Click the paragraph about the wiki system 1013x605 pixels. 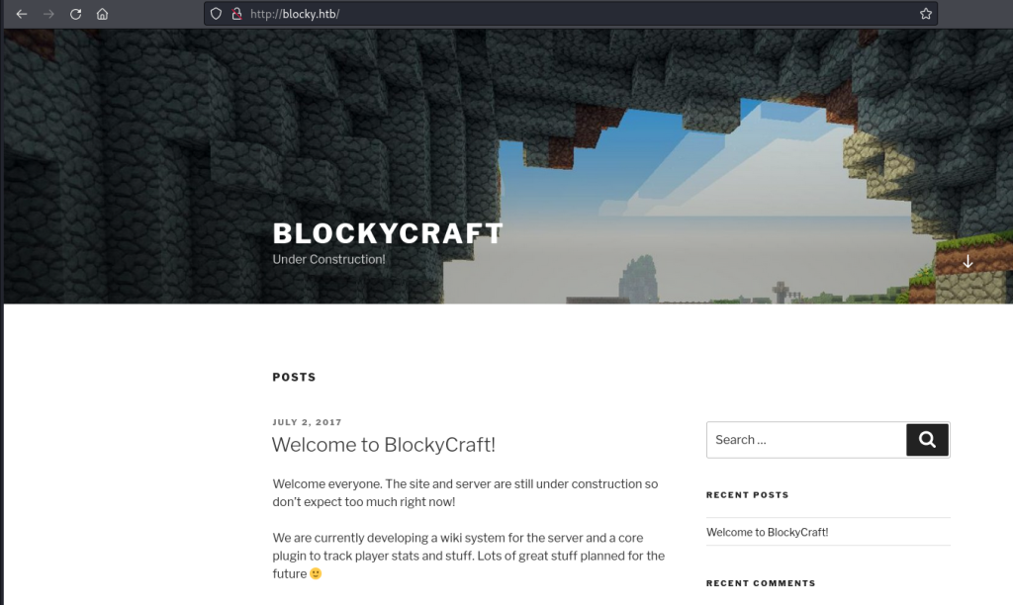pos(468,556)
